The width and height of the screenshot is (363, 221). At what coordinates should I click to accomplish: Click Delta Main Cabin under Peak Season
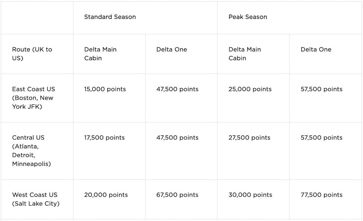pyautogui.click(x=245, y=54)
